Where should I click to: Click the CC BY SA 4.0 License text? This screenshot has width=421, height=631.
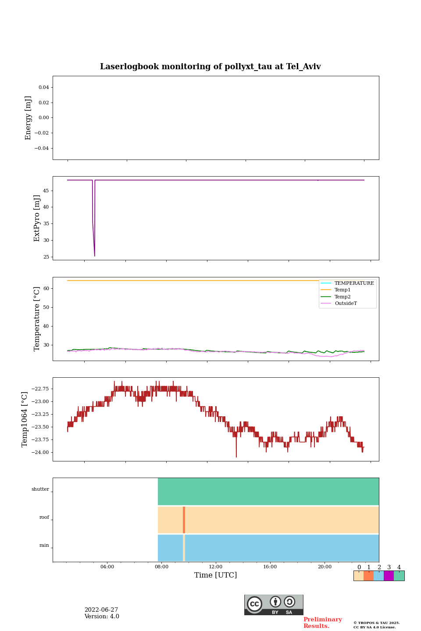pyautogui.click(x=375, y=627)
